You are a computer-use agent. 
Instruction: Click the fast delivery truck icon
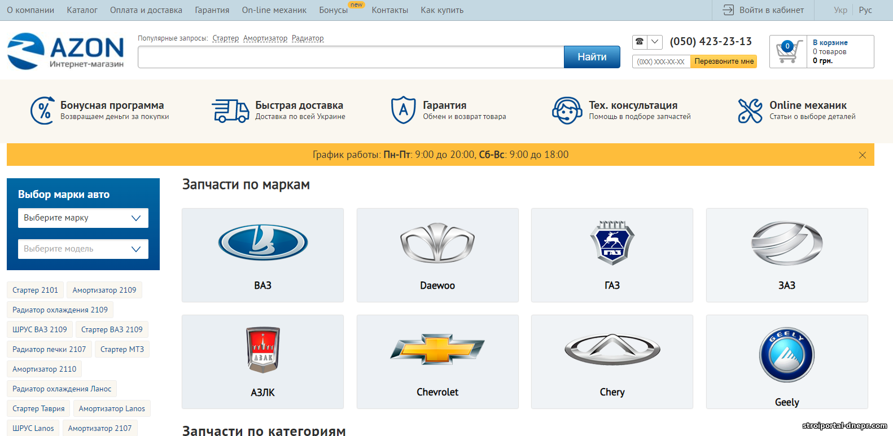230,111
